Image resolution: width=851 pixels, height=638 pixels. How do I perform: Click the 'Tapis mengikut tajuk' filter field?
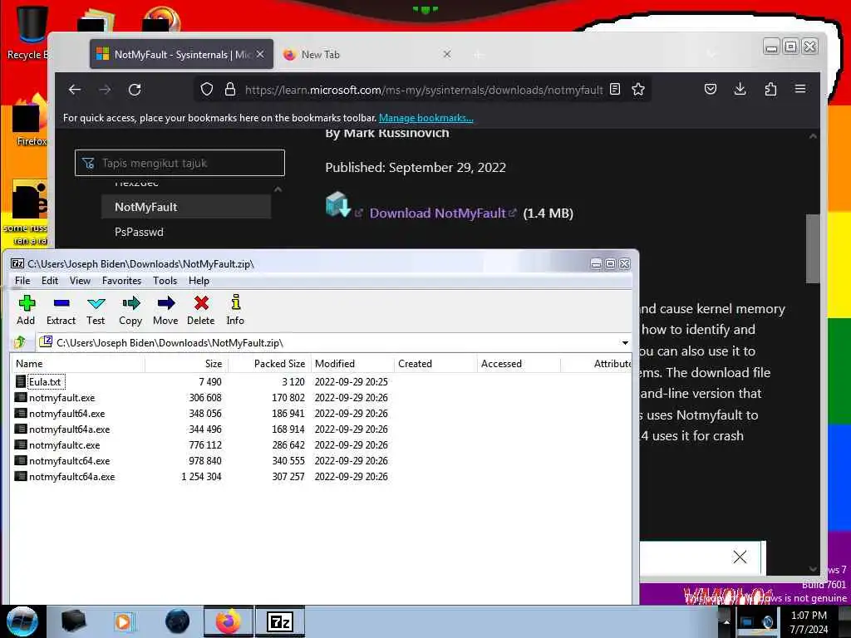(180, 163)
